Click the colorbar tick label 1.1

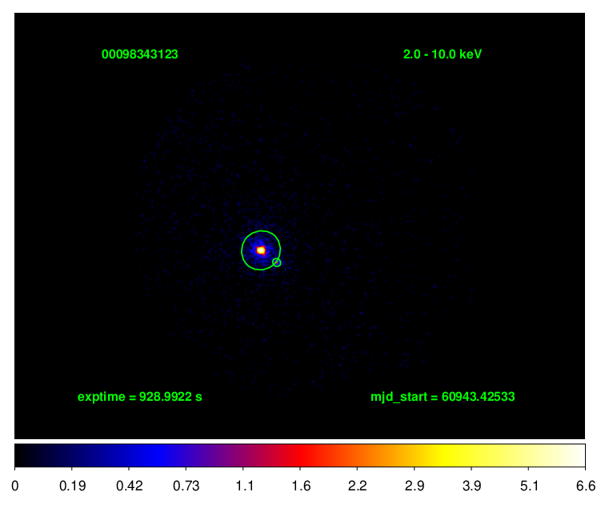click(x=244, y=486)
